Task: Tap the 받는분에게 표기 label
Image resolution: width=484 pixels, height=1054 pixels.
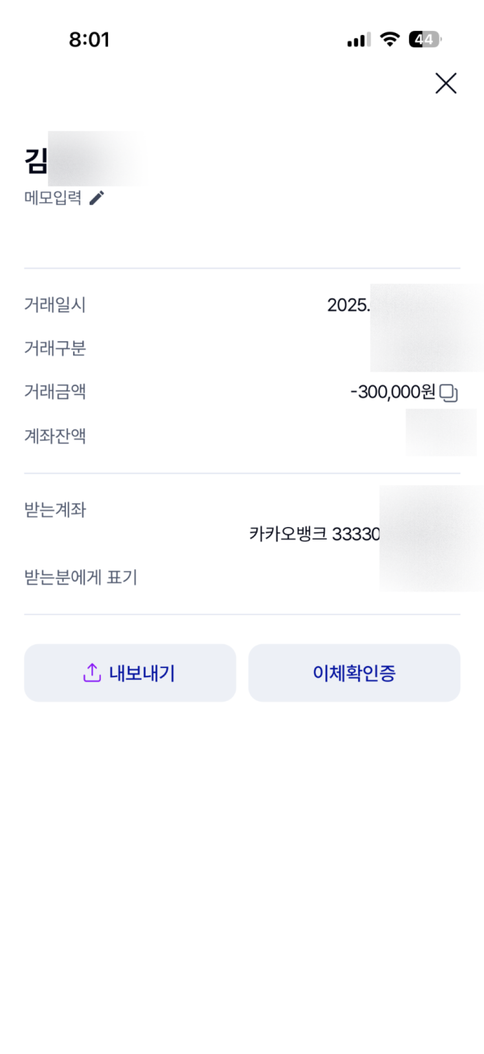Action: tap(80, 577)
